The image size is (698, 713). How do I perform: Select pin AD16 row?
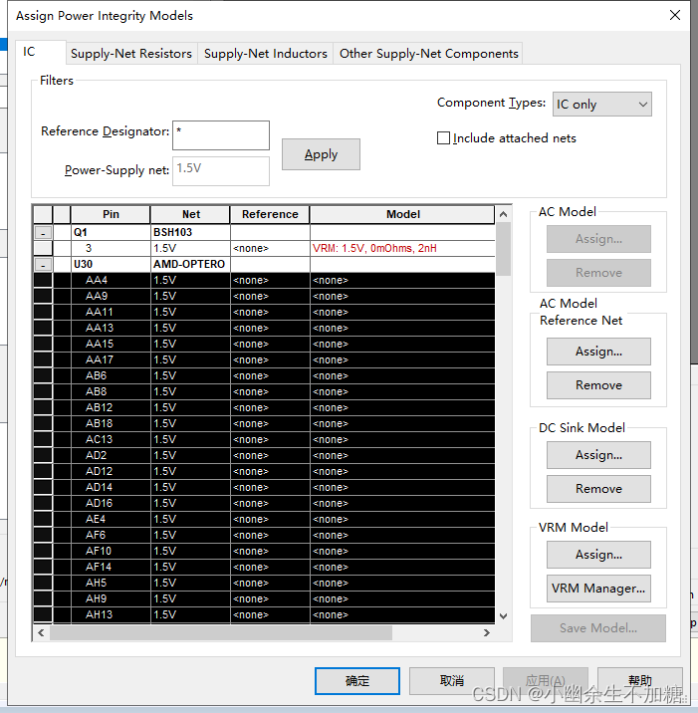click(x=264, y=503)
